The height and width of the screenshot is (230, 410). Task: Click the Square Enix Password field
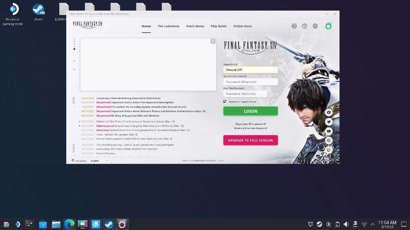click(250, 82)
